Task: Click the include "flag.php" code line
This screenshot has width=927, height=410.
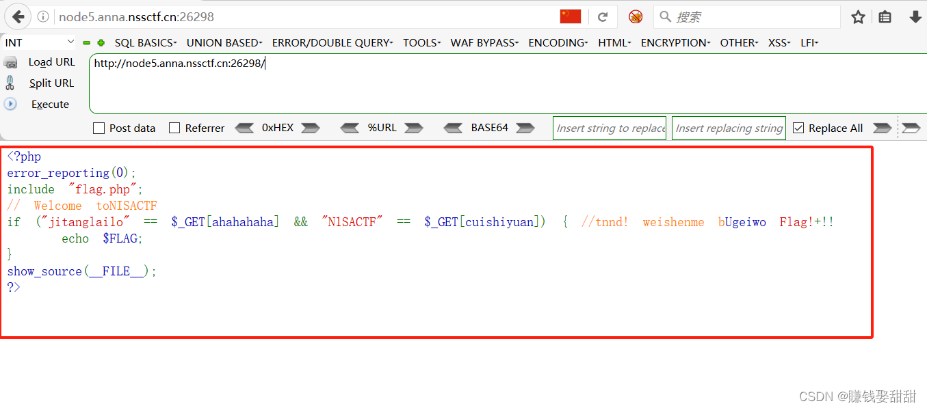Action: (75, 189)
